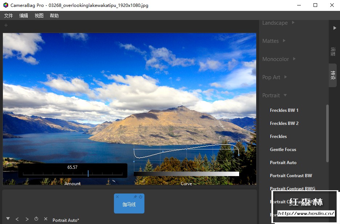Click the 65.57 amount value
The width and height of the screenshot is (340, 224).
(x=73, y=167)
